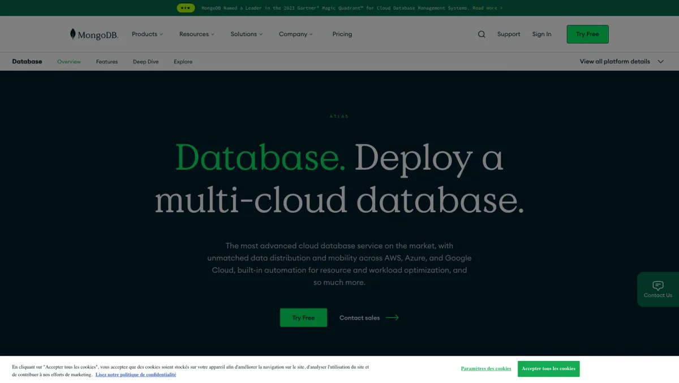Screen dimensions: 679x383
Task: Go to the Pricing page
Action: (x=342, y=34)
